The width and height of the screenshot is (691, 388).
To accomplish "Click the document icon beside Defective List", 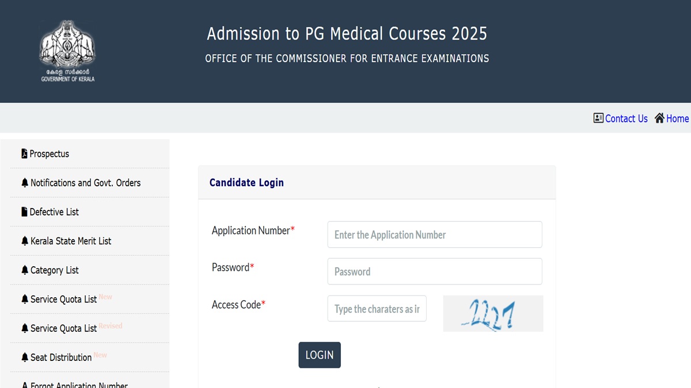I will (x=24, y=212).
